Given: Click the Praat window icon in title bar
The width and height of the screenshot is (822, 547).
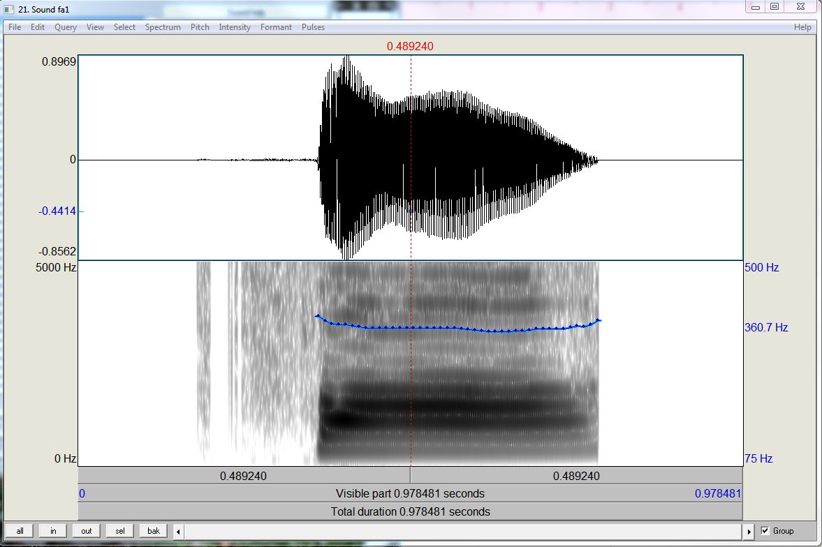Looking at the screenshot, I should [9, 10].
